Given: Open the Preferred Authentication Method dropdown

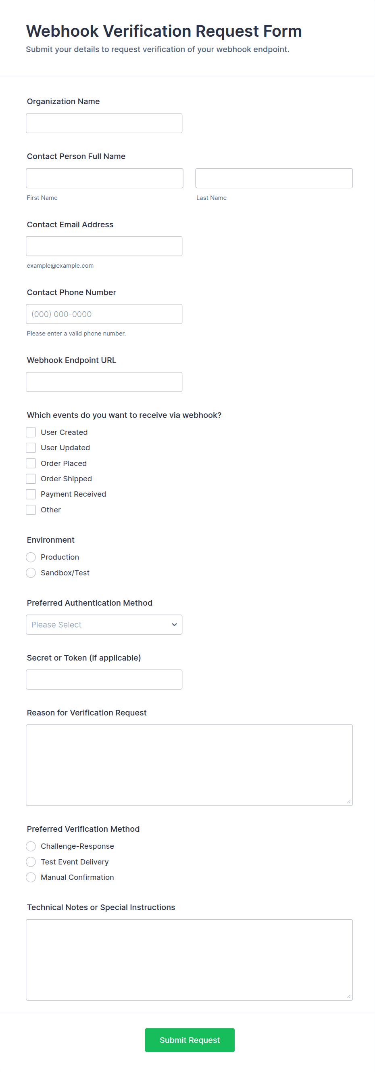Looking at the screenshot, I should click(104, 624).
